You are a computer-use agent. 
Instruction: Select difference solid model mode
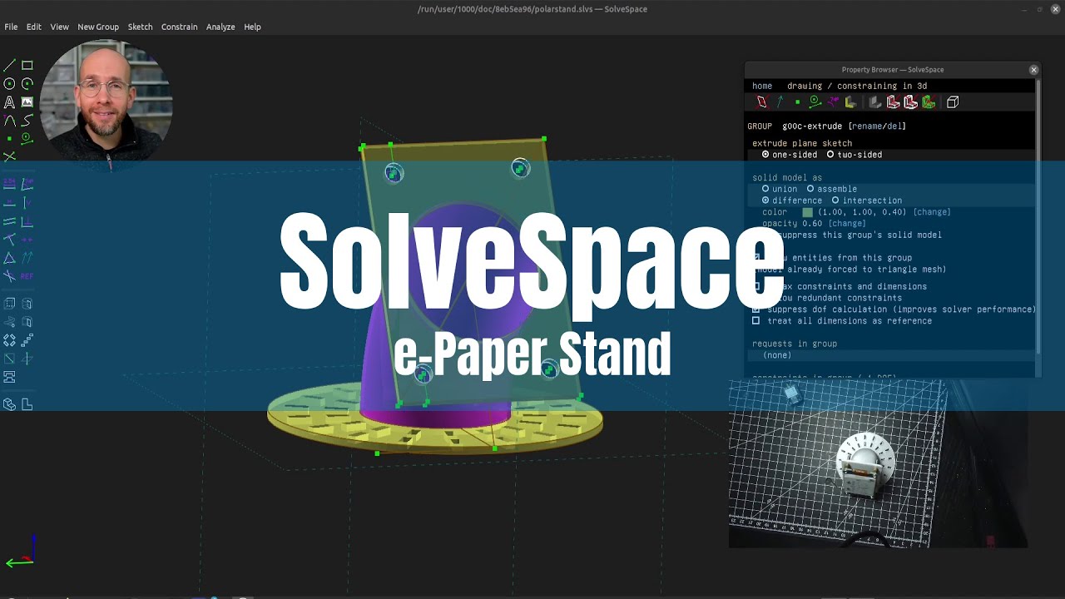[x=792, y=200]
